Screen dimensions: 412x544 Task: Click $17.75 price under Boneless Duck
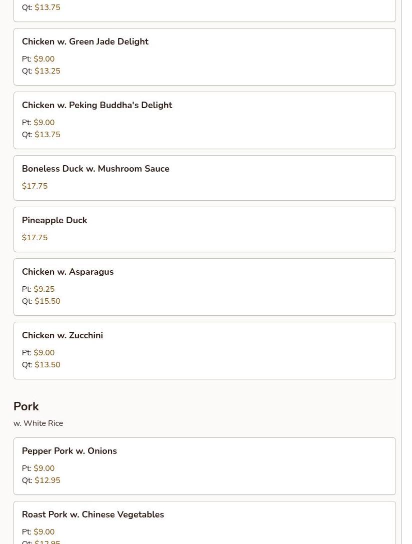point(34,186)
